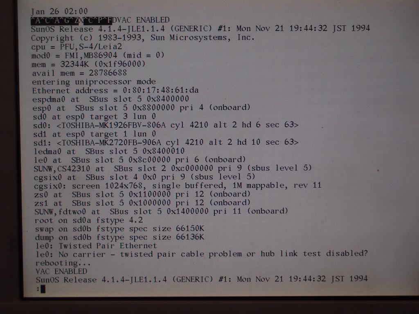Click the 'root on sd0a fstype 4.2' line
419x314 pixels.
pyautogui.click(x=89, y=220)
